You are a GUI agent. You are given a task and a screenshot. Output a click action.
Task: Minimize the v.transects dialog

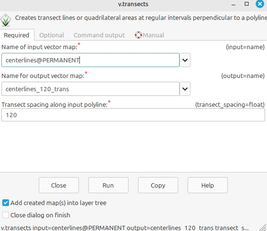[x=233, y=5]
